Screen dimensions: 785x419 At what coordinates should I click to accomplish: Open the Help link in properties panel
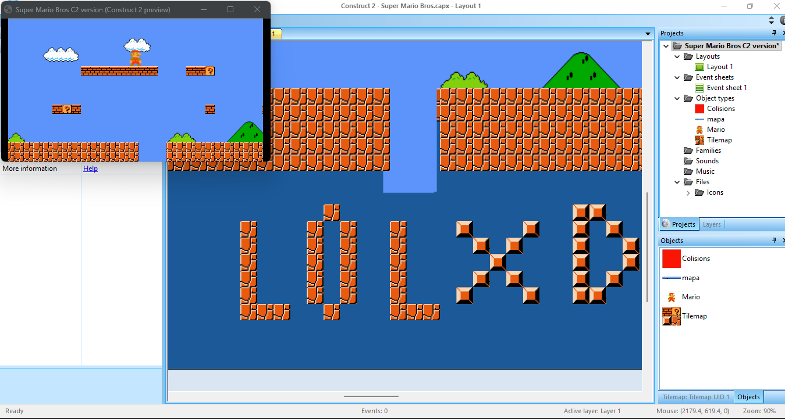coord(90,169)
